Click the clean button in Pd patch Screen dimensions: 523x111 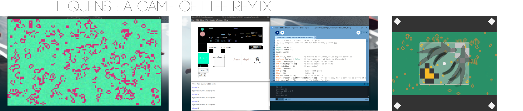tap(236, 59)
